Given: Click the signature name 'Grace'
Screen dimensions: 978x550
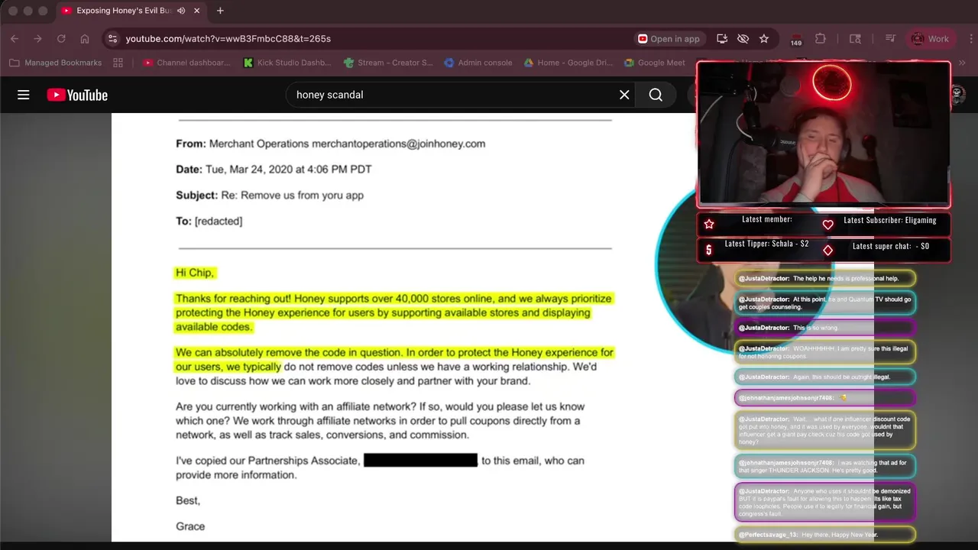Looking at the screenshot, I should click(190, 526).
